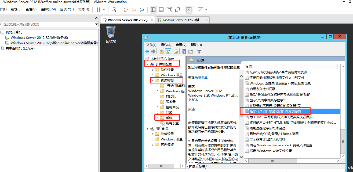Expand Windows 设置 under 计算机配置
The width and height of the screenshot is (353, 172).
tap(152, 75)
